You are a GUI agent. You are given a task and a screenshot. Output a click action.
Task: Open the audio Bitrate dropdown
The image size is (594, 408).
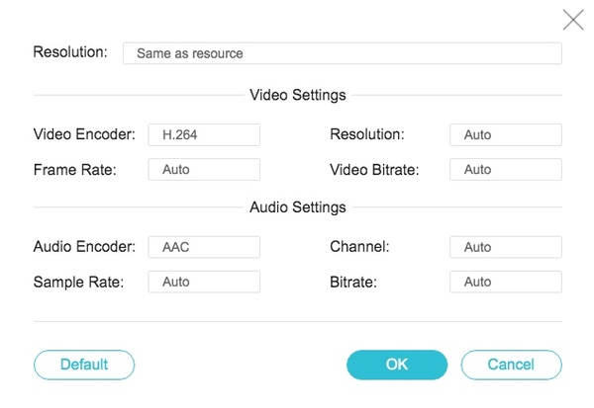tap(505, 282)
